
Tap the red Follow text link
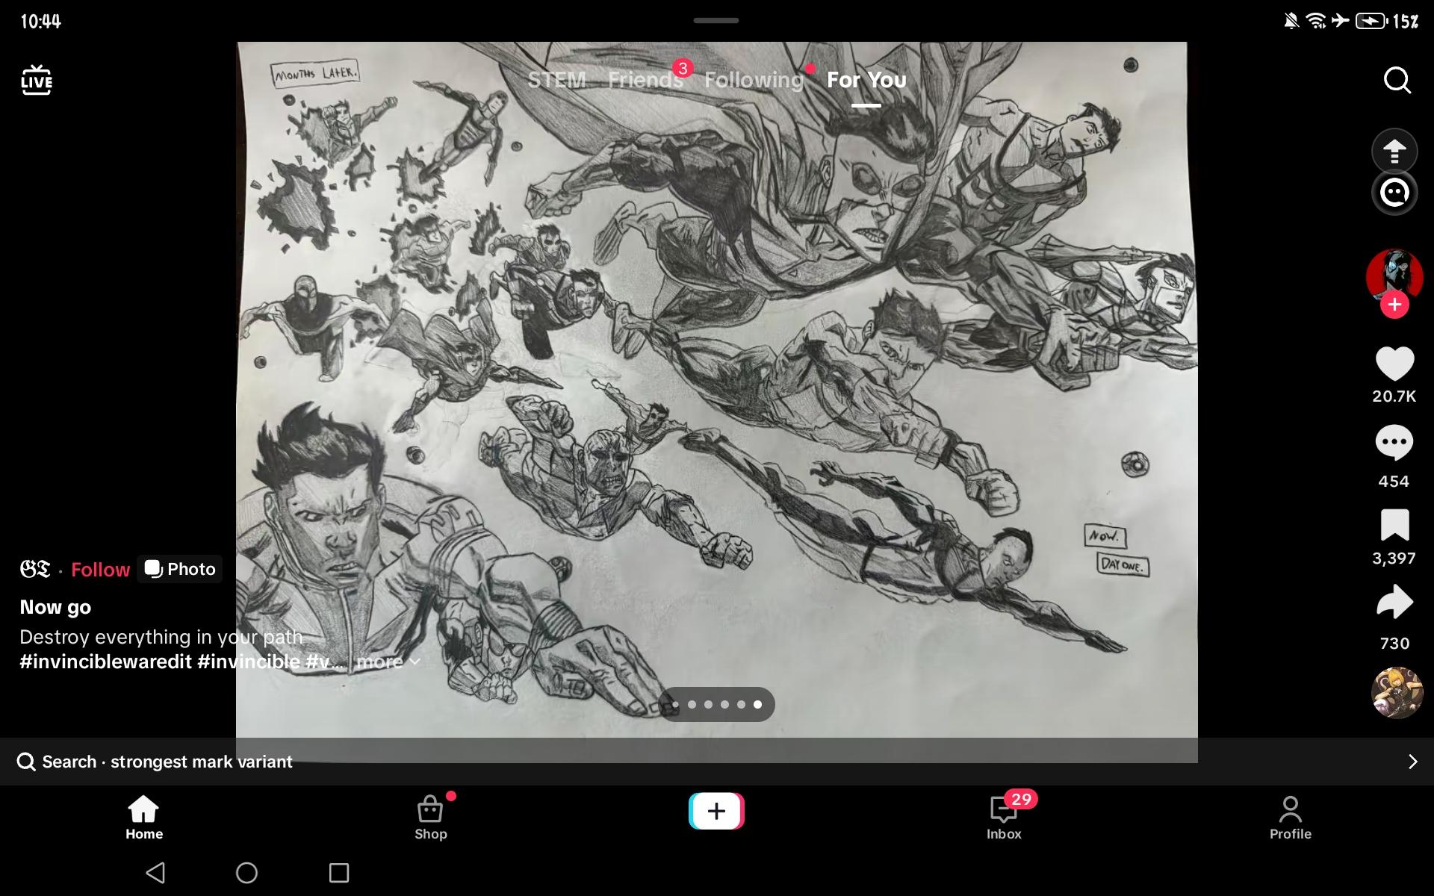[x=100, y=570]
